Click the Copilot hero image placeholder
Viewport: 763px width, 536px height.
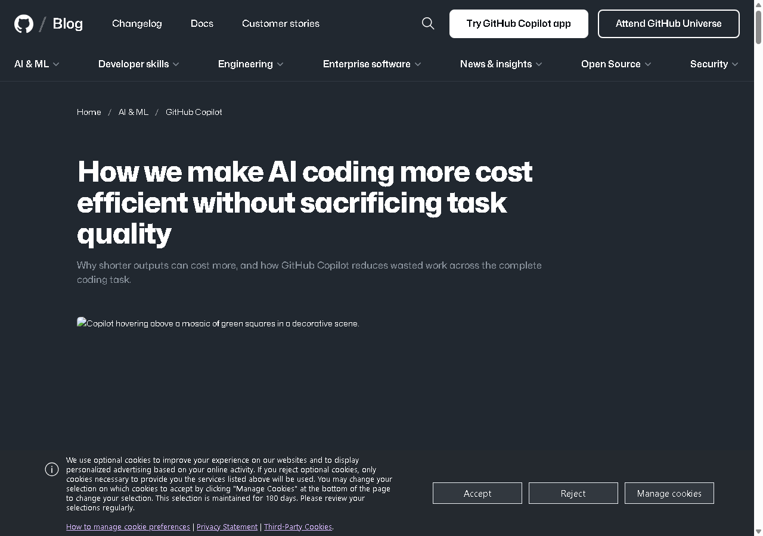coord(218,323)
